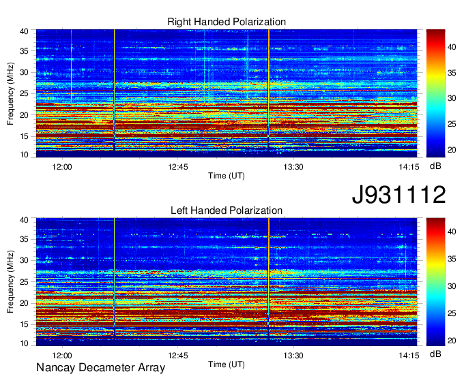Image resolution: width=464 pixels, height=376 pixels.
Task: Click the "Left Handed Polarization" plot title
Action: coord(227,210)
